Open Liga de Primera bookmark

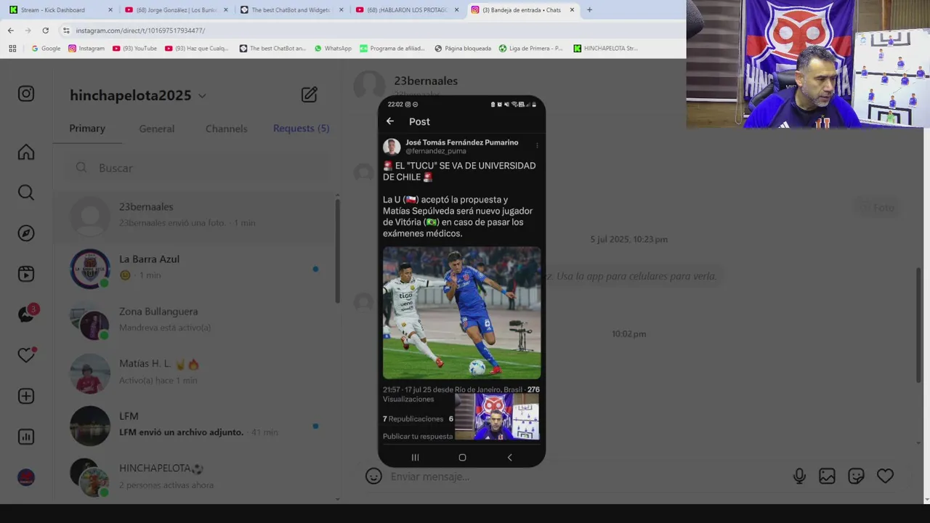pos(530,49)
